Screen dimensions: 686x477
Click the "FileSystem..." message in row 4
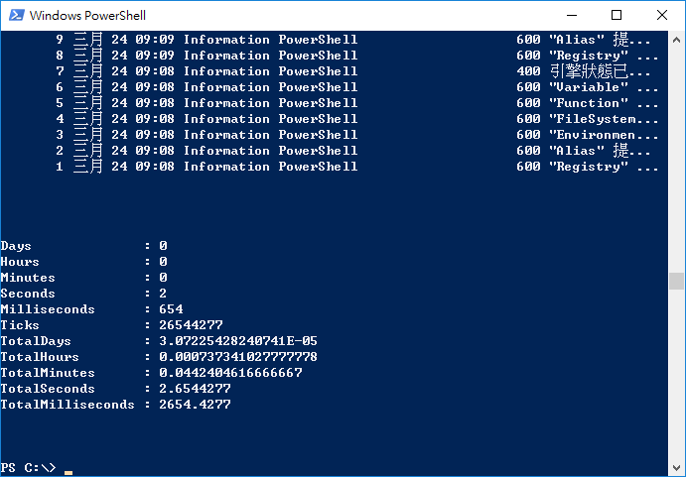click(x=604, y=118)
